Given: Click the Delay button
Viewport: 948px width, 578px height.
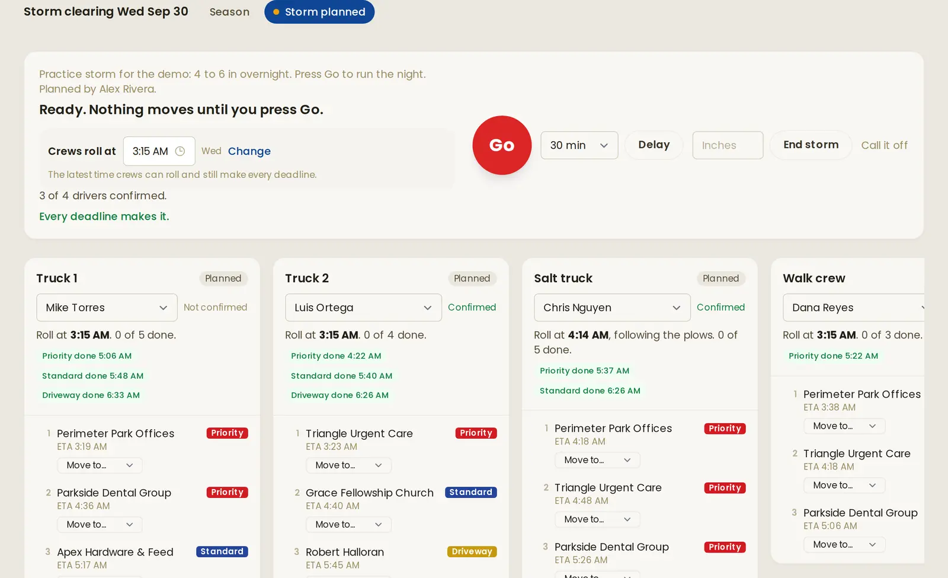Looking at the screenshot, I should click(654, 145).
